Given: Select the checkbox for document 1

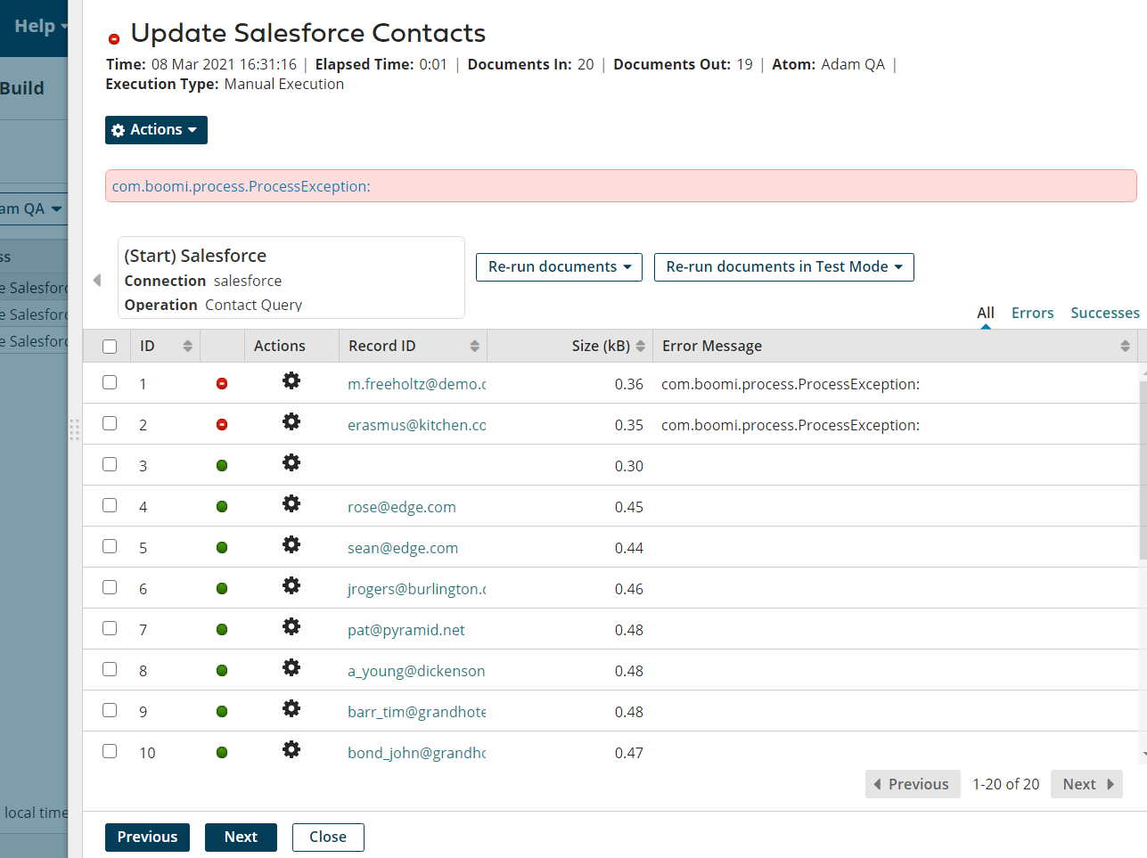Looking at the screenshot, I should tap(110, 382).
